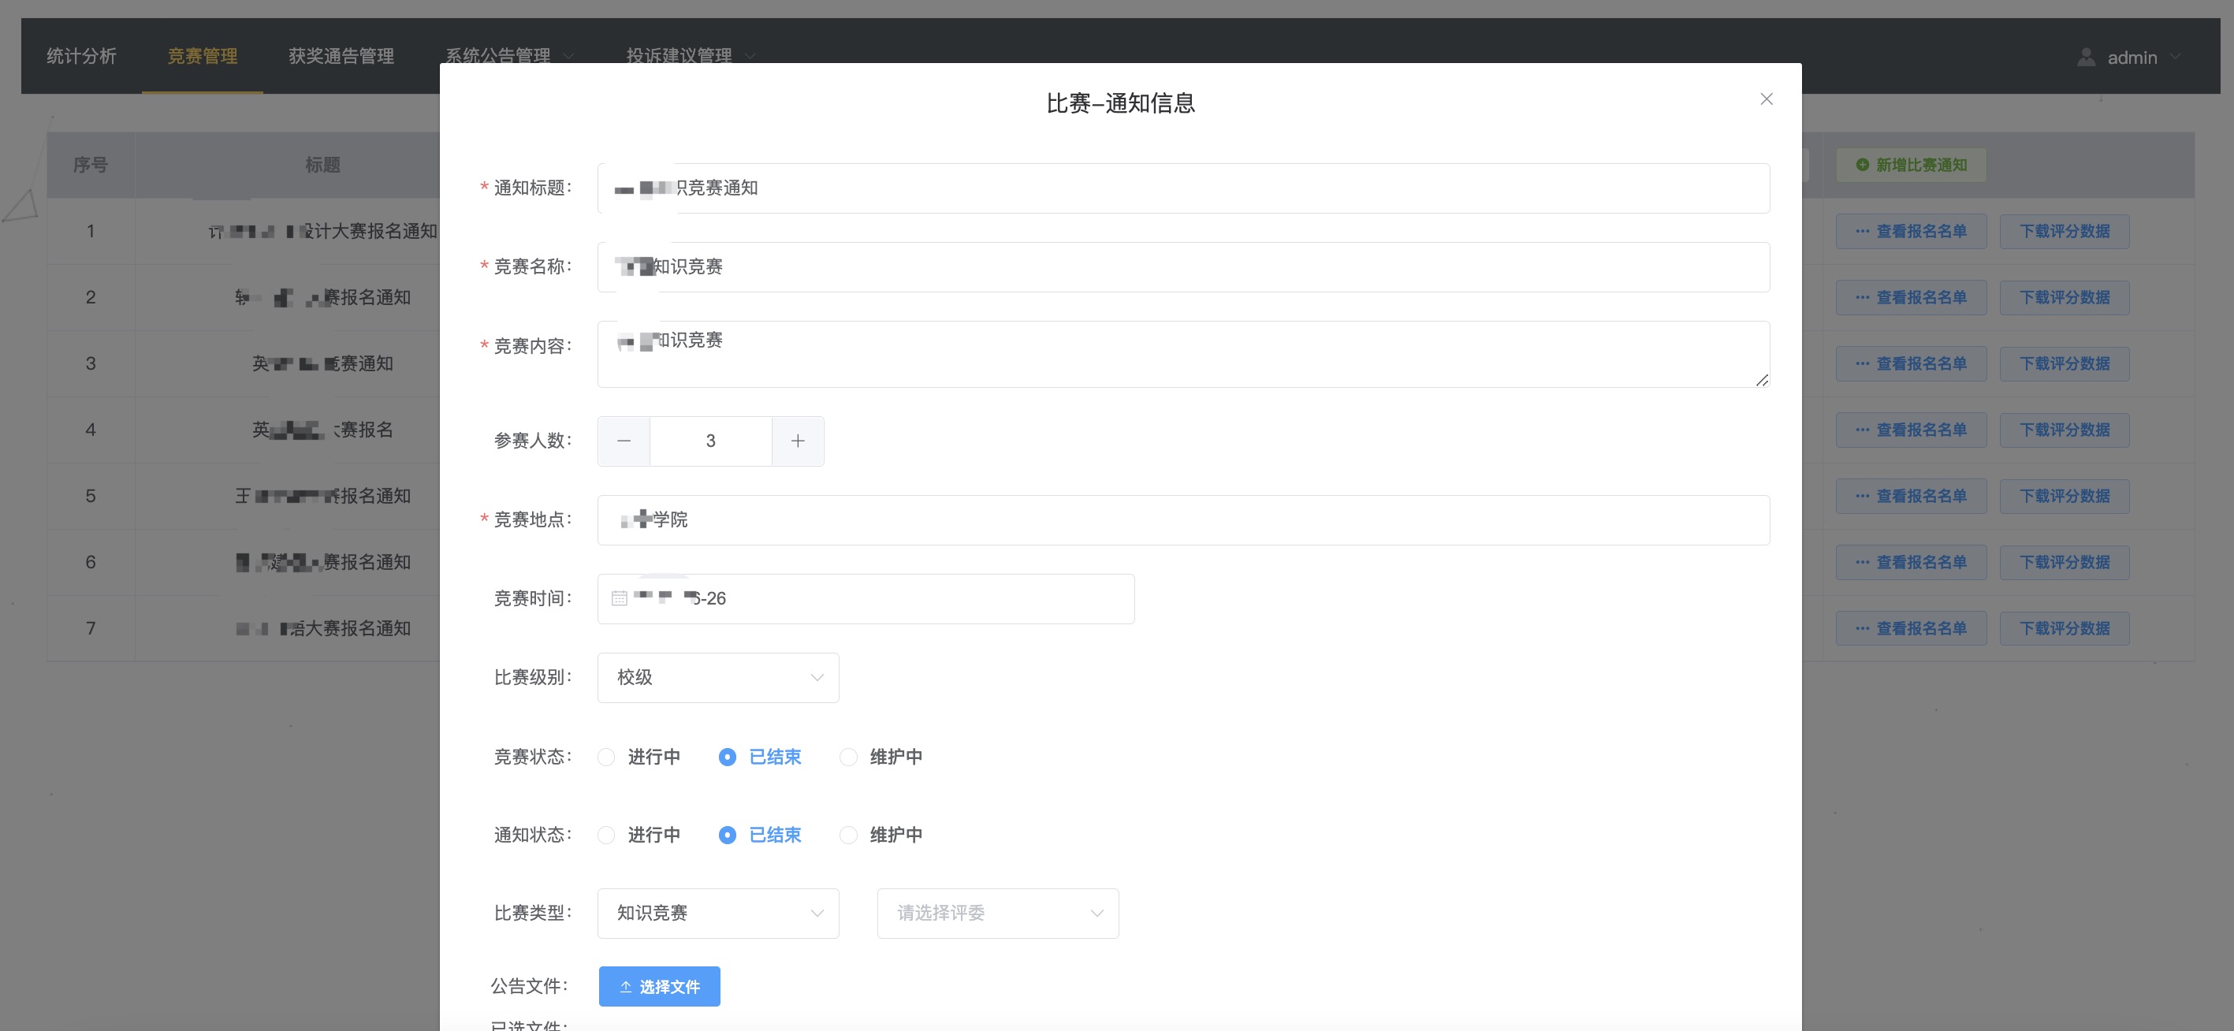This screenshot has width=2234, height=1031.
Task: Click the 通知标题 input field
Action: 1183,188
